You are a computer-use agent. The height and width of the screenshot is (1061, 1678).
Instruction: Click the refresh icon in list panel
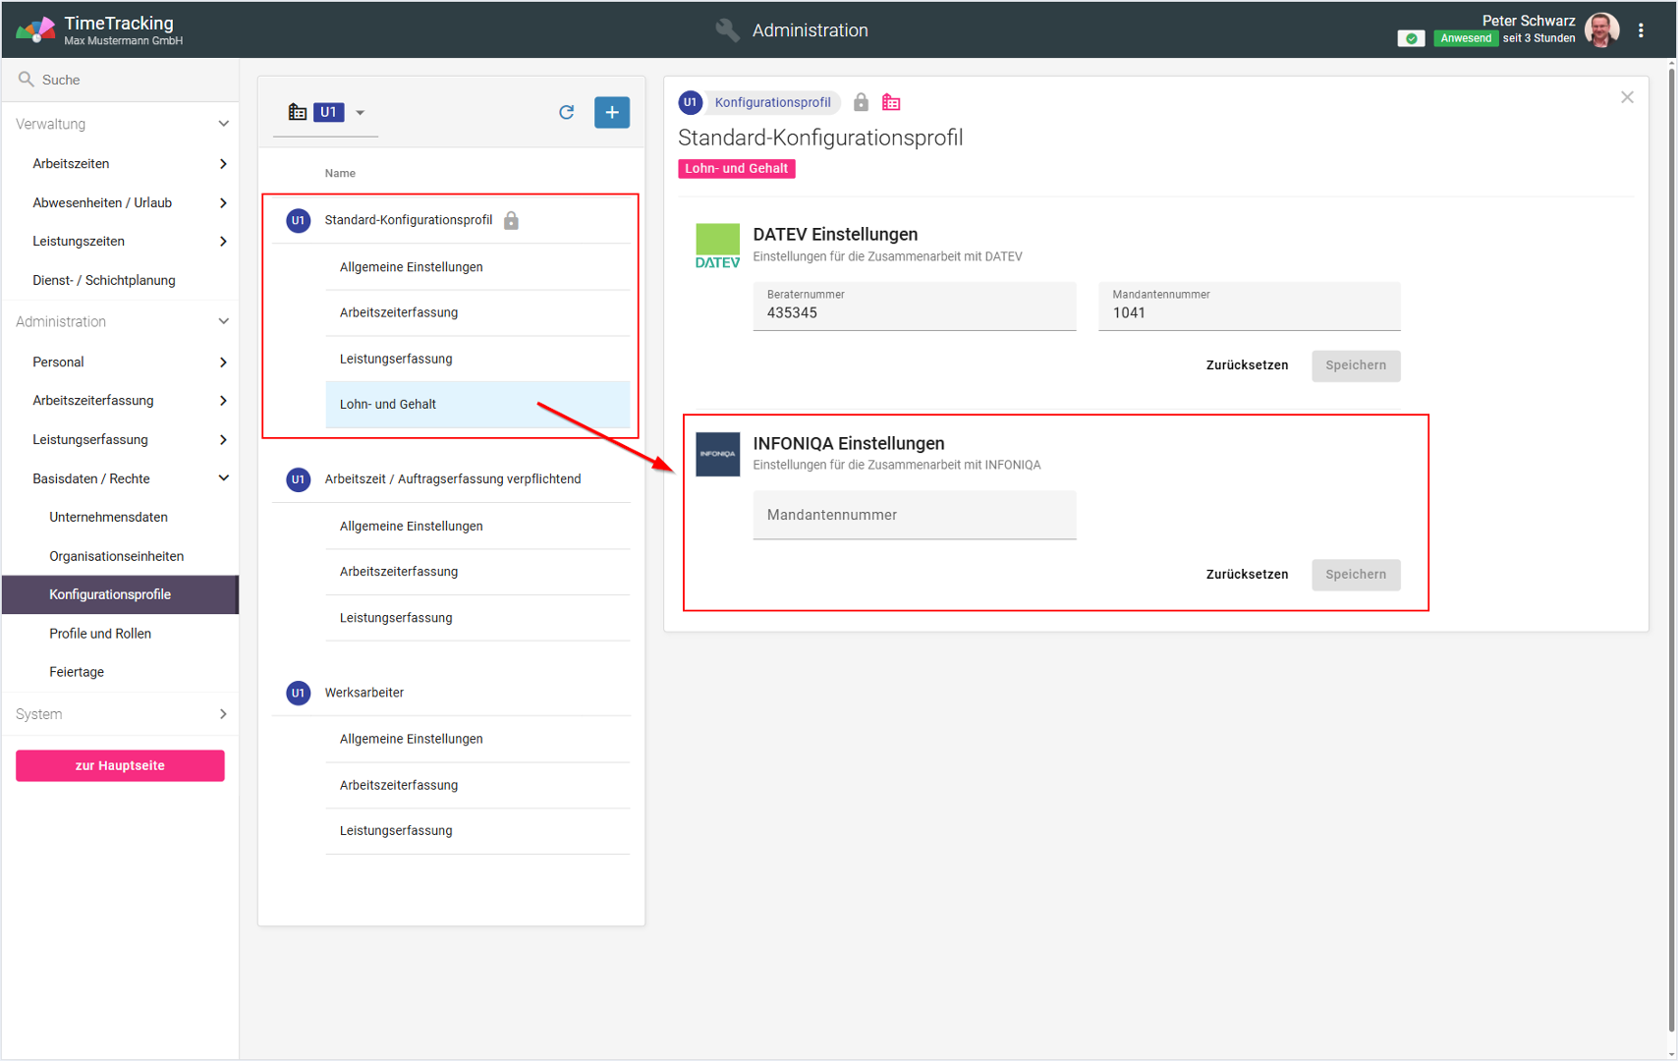coord(566,112)
